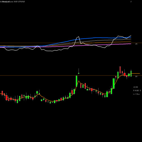This screenshot has height=142, width=142.
Task: Click the tall red candle at the chart's highest peak
Action: [120, 70]
